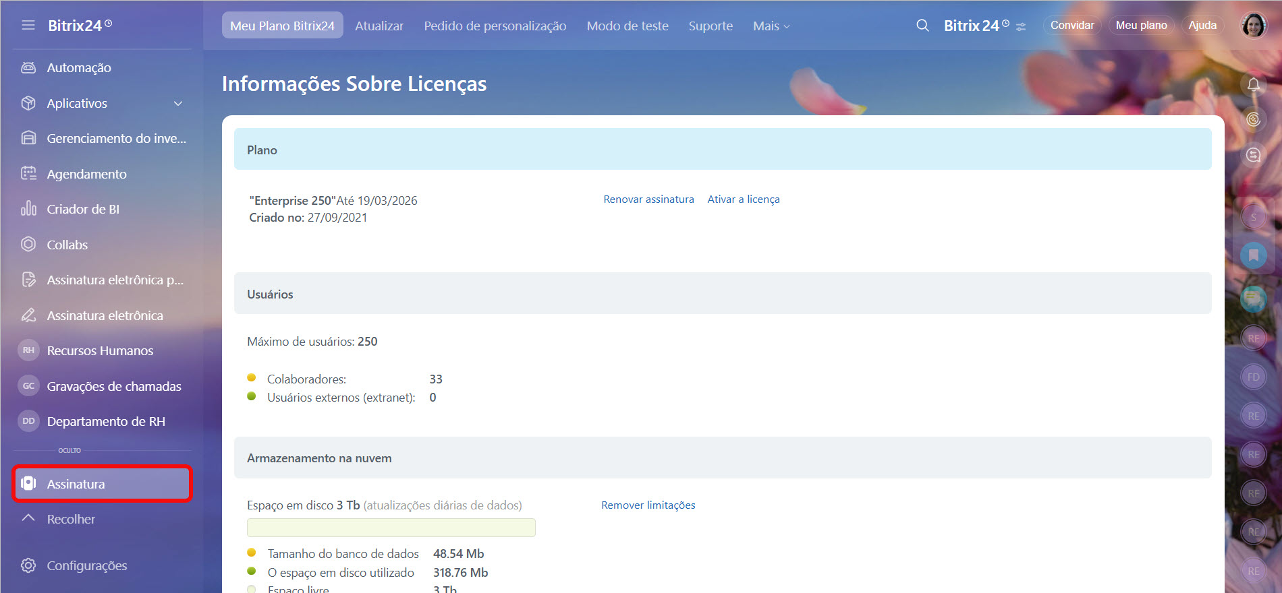The image size is (1282, 593).
Task: Click the Colaboradores count 33
Action: pos(436,379)
